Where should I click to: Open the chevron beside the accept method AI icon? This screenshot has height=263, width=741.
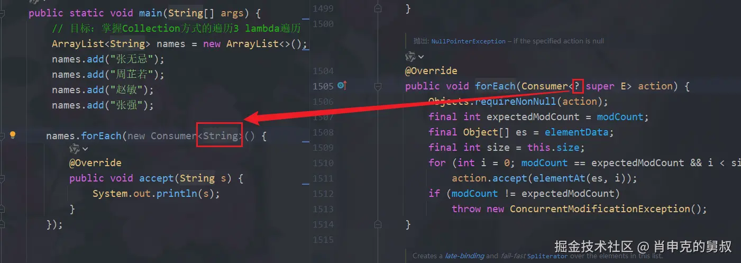[85, 149]
